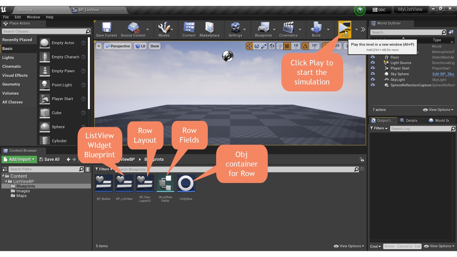Screen dimensions: 457x257
Task: Open the Output Log Filters dropdown
Action: click(x=379, y=128)
